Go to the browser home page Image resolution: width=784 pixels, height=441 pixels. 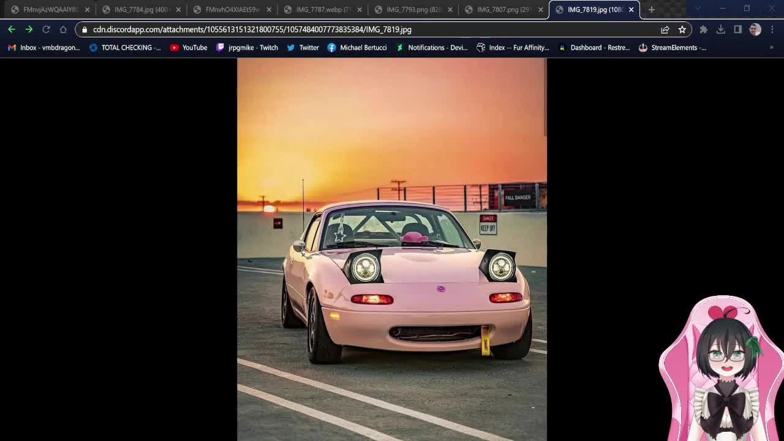click(63, 29)
